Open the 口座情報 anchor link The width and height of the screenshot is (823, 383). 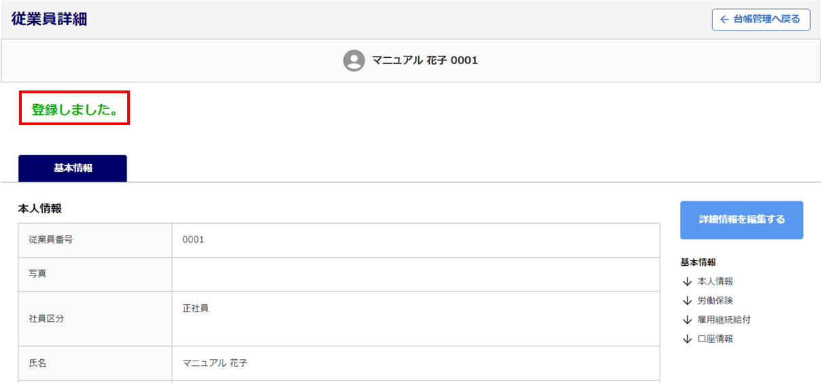pyautogui.click(x=715, y=339)
